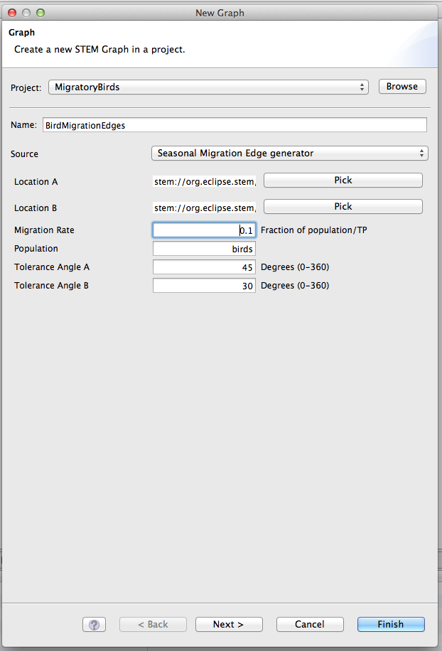Click the Tolerance Angle A field

[204, 267]
